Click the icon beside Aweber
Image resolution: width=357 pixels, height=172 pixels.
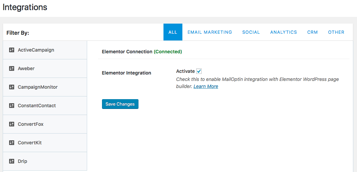click(11, 68)
